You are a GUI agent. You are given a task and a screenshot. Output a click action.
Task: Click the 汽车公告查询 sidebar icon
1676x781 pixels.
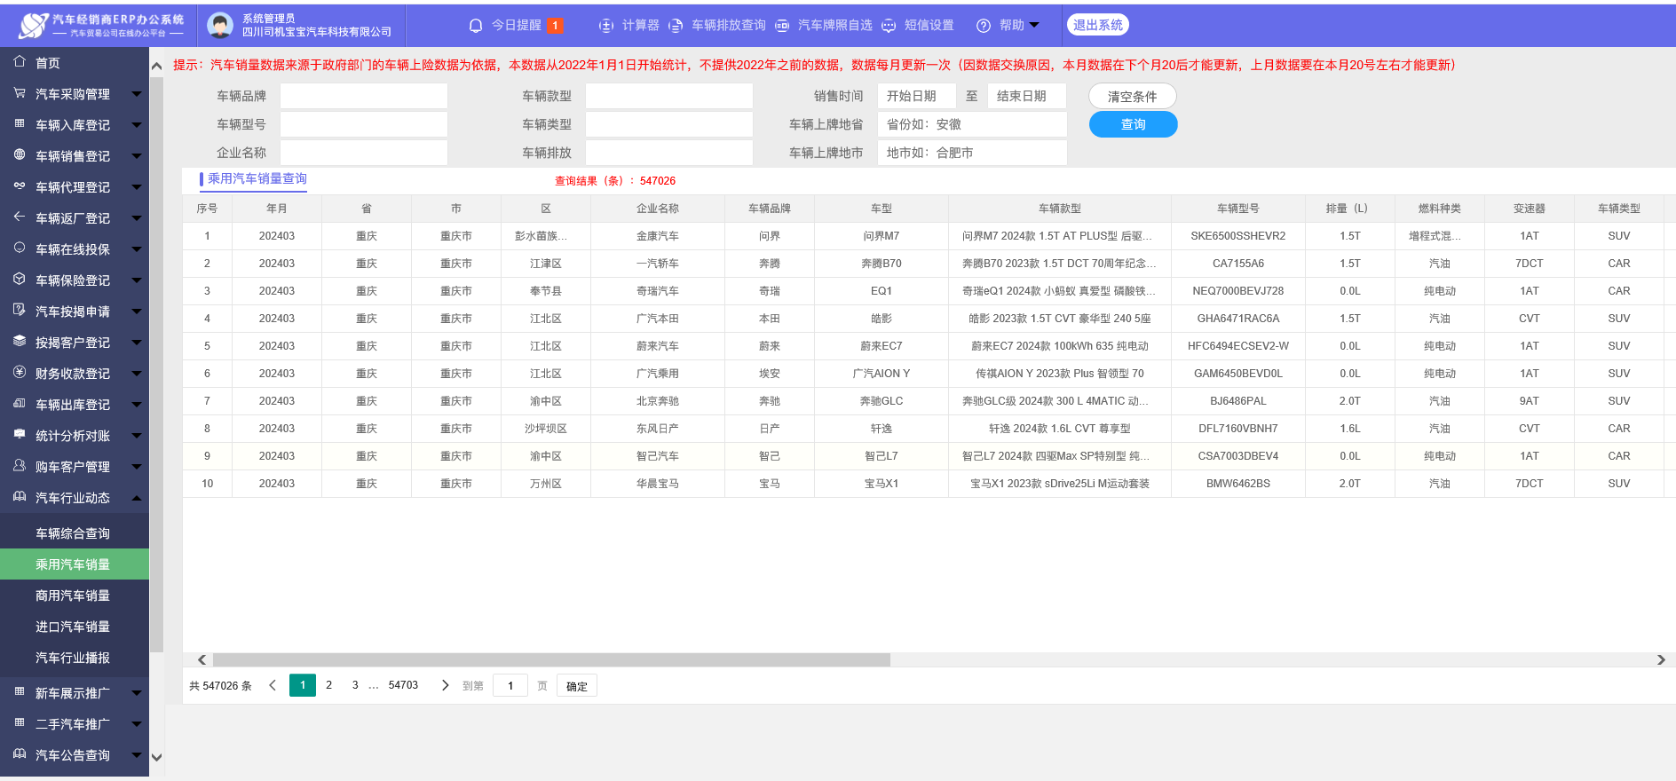[x=20, y=754]
